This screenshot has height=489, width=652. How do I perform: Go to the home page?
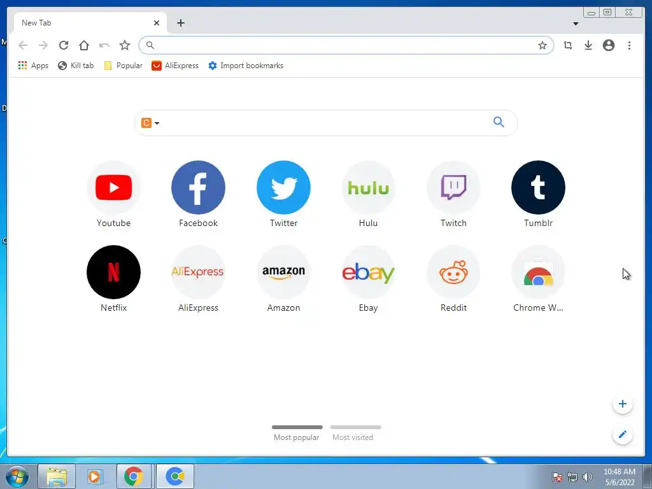[x=84, y=45]
